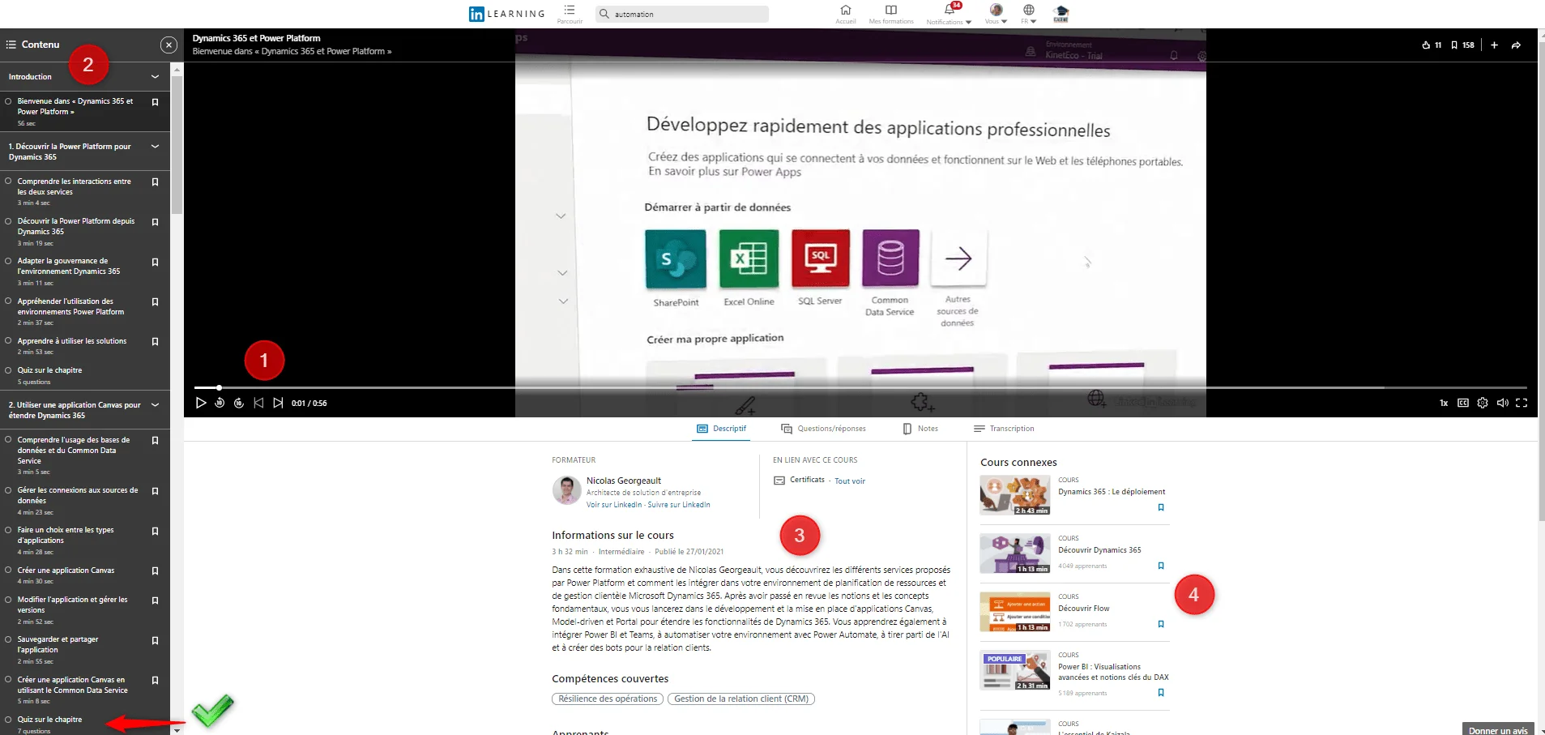This screenshot has width=1545, height=735.
Task: Enter fullscreen video mode
Action: [x=1522, y=403]
